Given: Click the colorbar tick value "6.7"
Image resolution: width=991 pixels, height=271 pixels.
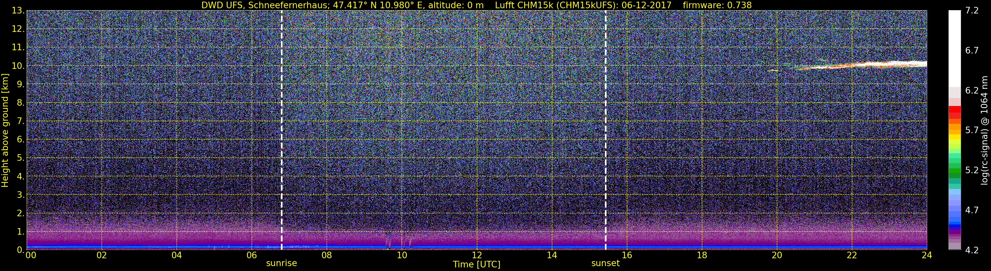Looking at the screenshot, I should 972,51.
